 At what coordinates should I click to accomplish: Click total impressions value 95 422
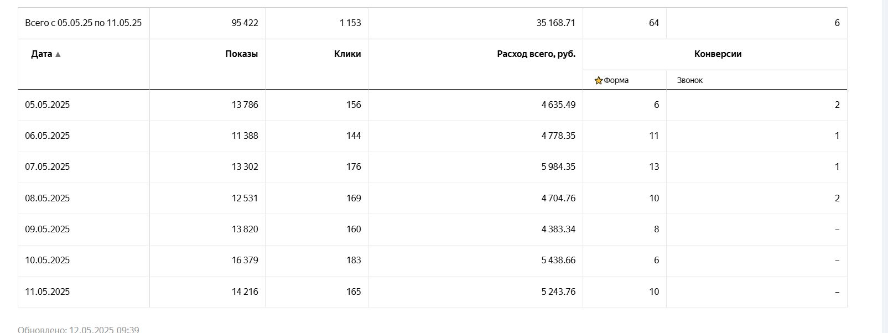[x=245, y=23]
